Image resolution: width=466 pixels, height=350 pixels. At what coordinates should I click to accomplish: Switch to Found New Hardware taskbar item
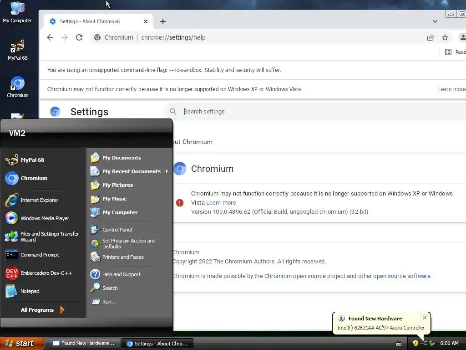84,343
